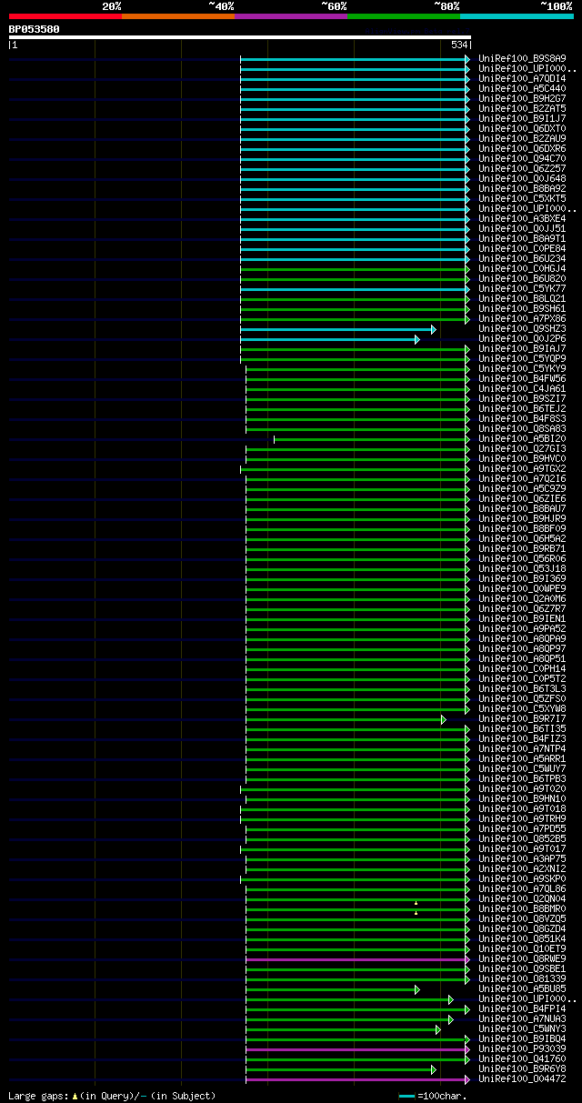The image size is (582, 1103).
Task: Select label UniRef100_B6U234
Action: click(x=522, y=259)
